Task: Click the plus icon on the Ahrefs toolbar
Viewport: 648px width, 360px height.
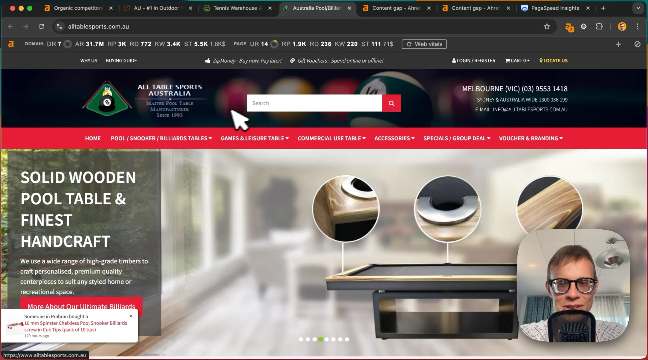Action: [x=619, y=44]
